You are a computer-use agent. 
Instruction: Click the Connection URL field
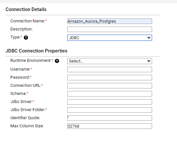pyautogui.click(x=110, y=86)
